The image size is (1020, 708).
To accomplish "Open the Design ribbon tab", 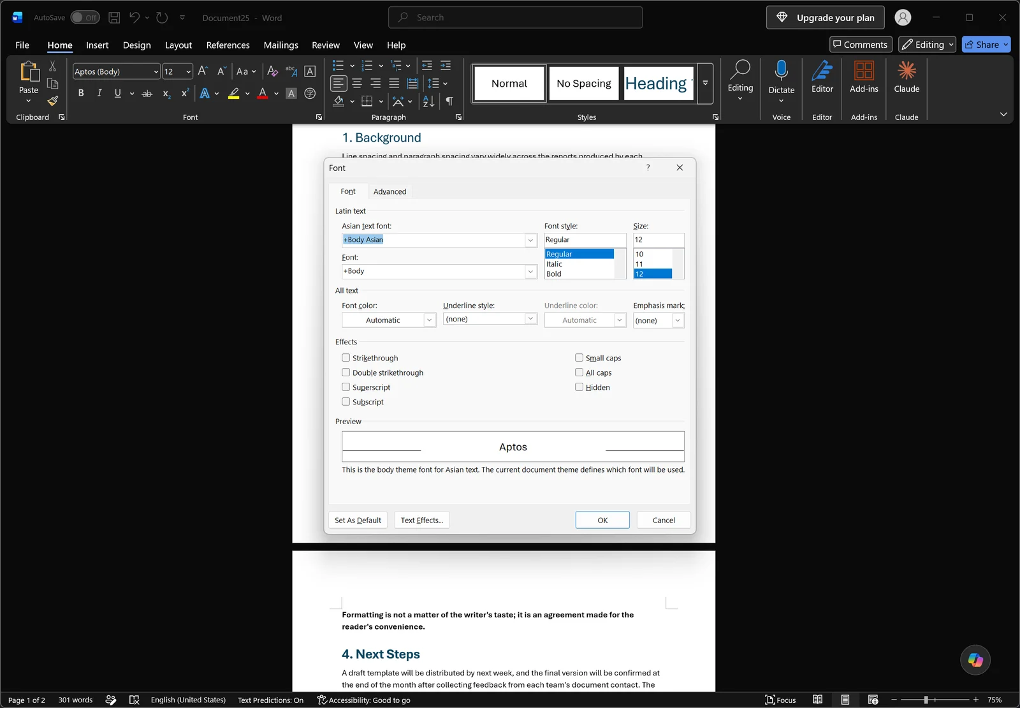I will click(x=137, y=45).
